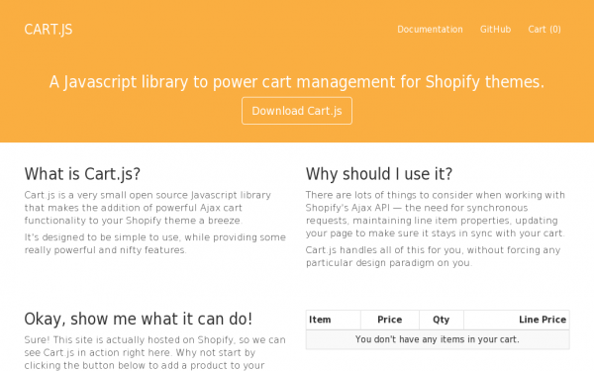Click the Price column header

390,320
